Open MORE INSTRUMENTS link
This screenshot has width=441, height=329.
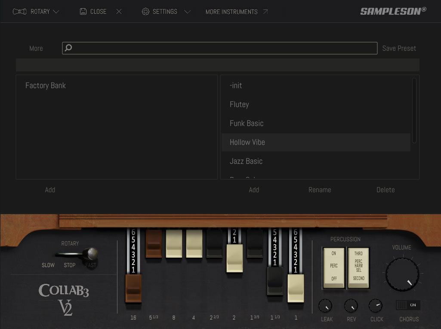pos(231,12)
